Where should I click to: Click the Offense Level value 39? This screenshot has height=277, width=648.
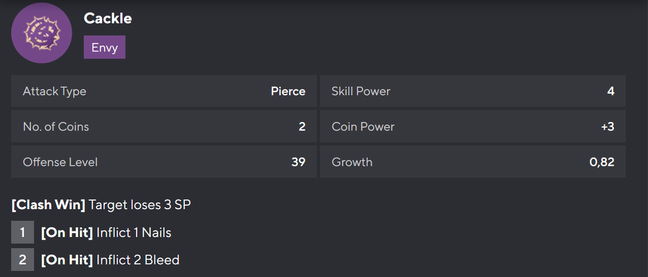click(x=298, y=162)
